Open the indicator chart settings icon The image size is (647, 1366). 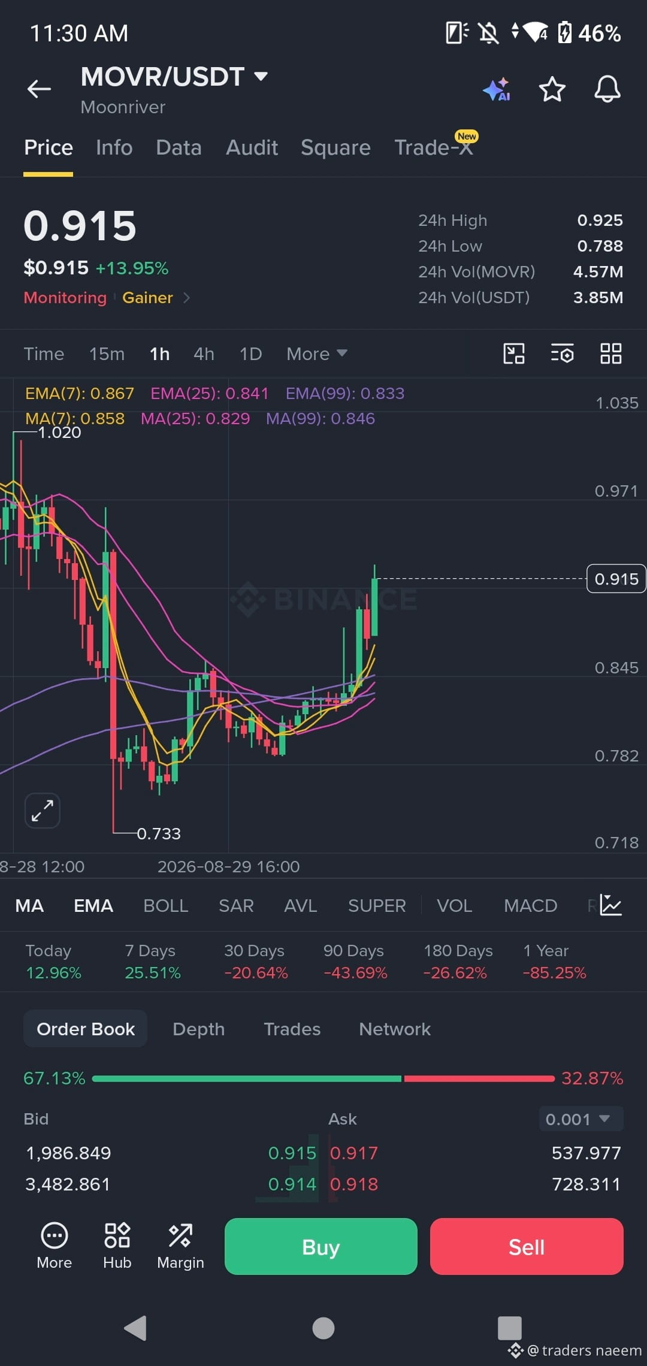coord(610,905)
